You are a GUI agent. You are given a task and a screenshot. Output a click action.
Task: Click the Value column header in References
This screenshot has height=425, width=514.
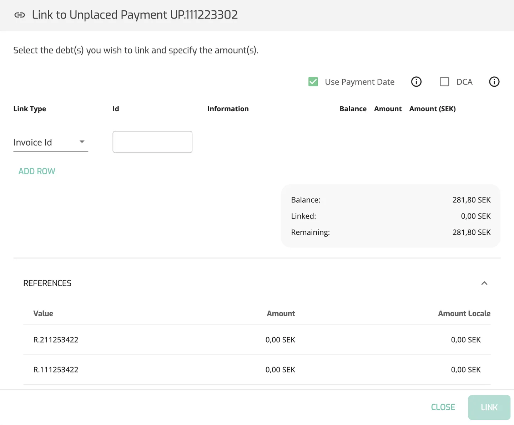(43, 313)
